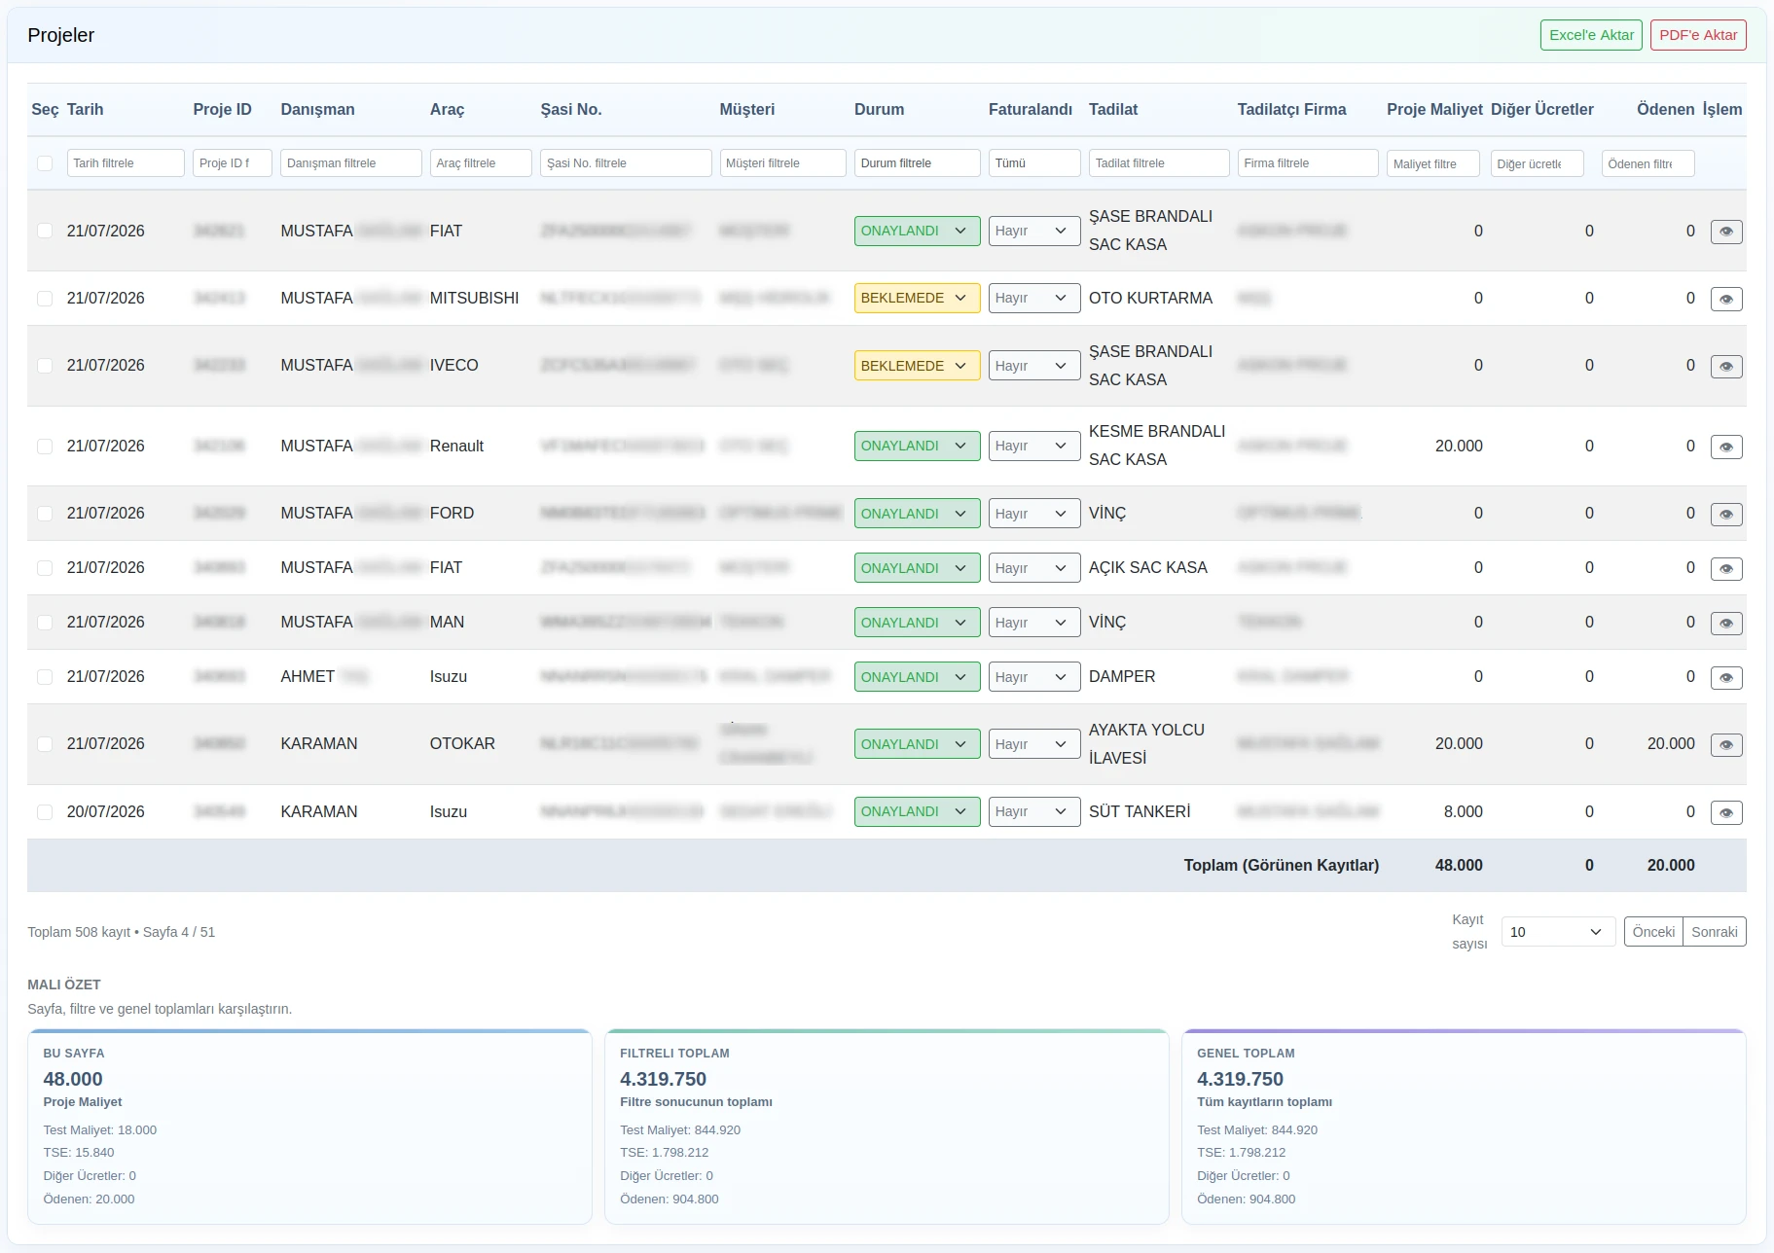1774x1253 pixels.
Task: Click the Tadilatçı Firma column header
Action: (x=1291, y=110)
